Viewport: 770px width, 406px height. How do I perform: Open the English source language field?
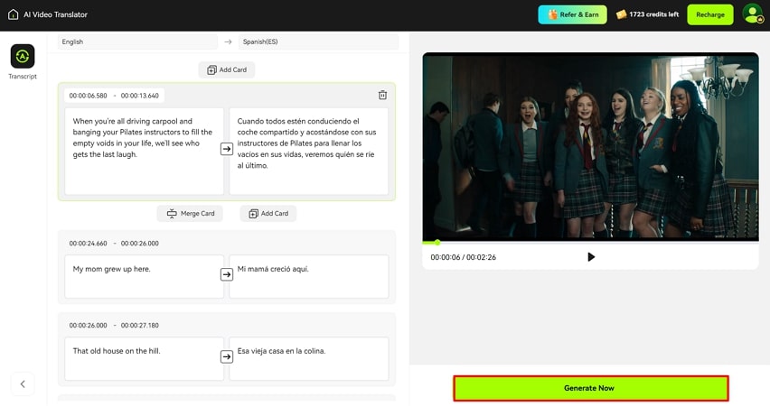pos(137,42)
